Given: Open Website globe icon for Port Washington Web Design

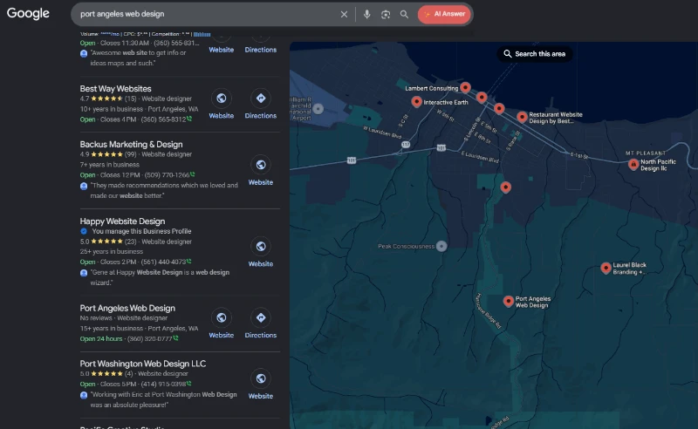Looking at the screenshot, I should pos(261,378).
